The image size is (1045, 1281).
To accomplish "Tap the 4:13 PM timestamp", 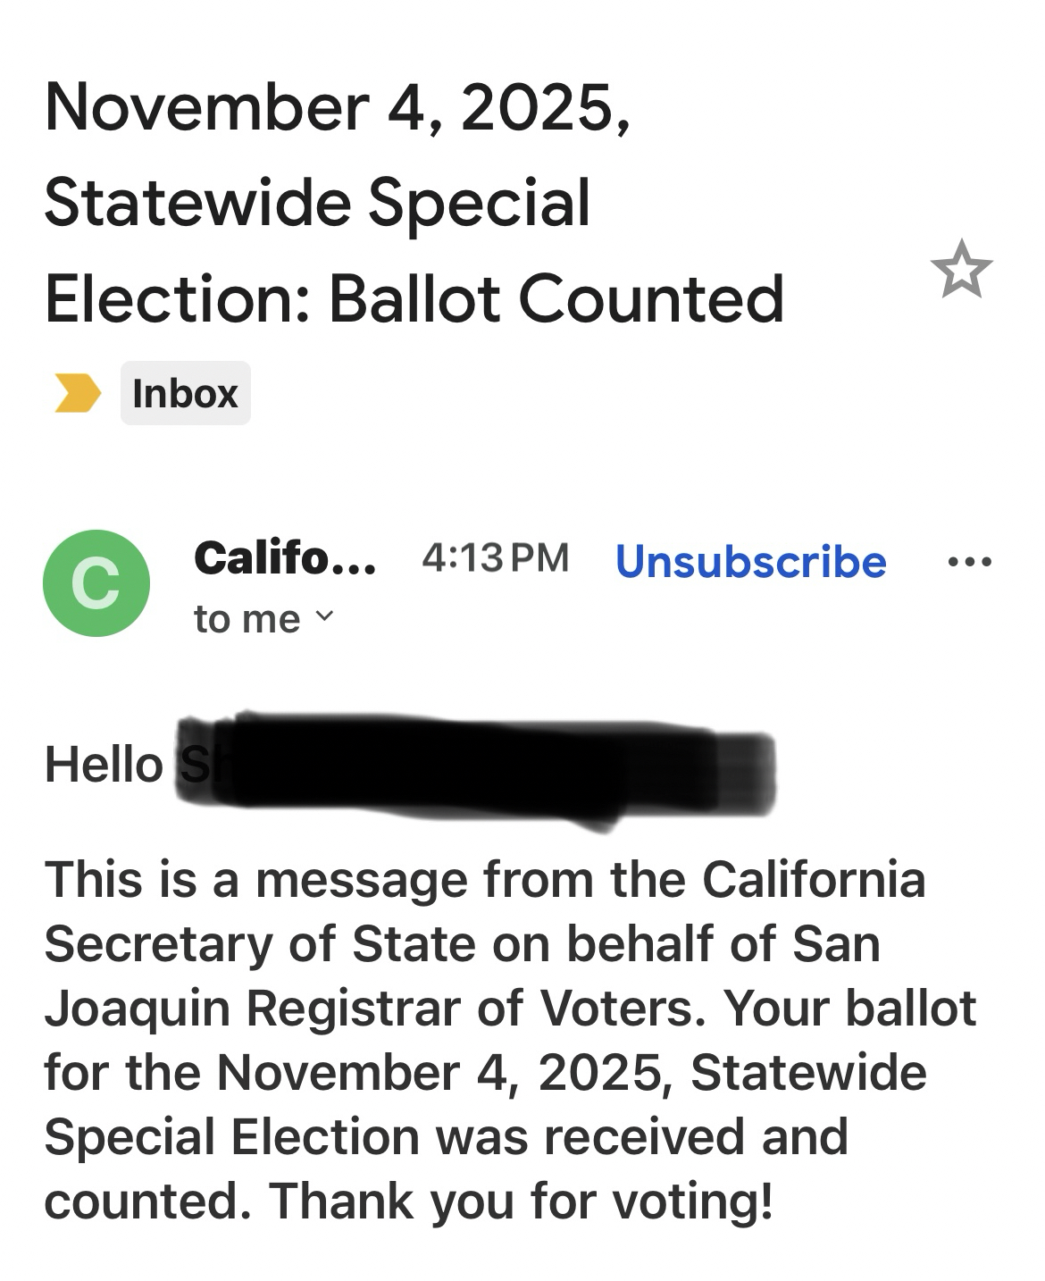I will tap(495, 557).
